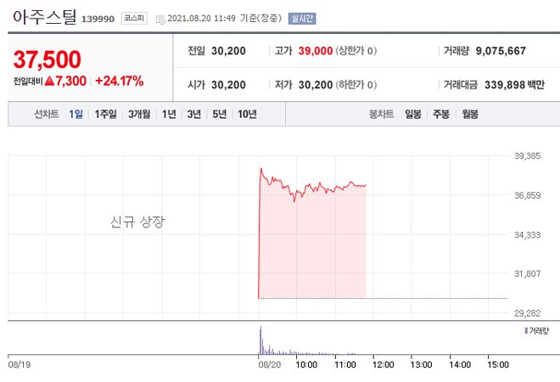This screenshot has height=382, width=560.
Task: Show the 일봉 candlestick chart
Action: (x=413, y=114)
